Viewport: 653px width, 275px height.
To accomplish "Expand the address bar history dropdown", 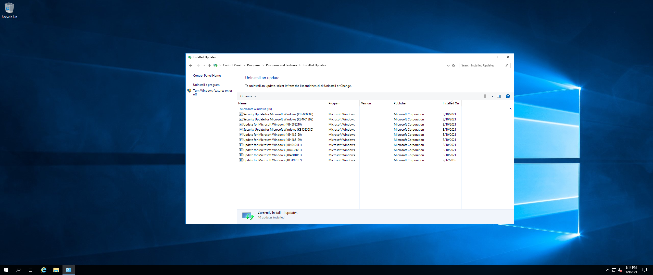I will (x=448, y=65).
